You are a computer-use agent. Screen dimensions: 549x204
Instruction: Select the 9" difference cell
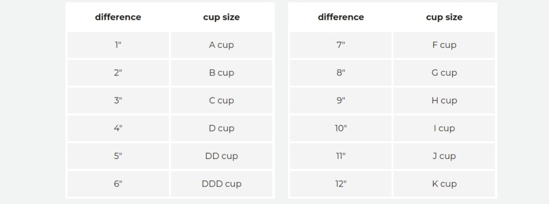341,100
